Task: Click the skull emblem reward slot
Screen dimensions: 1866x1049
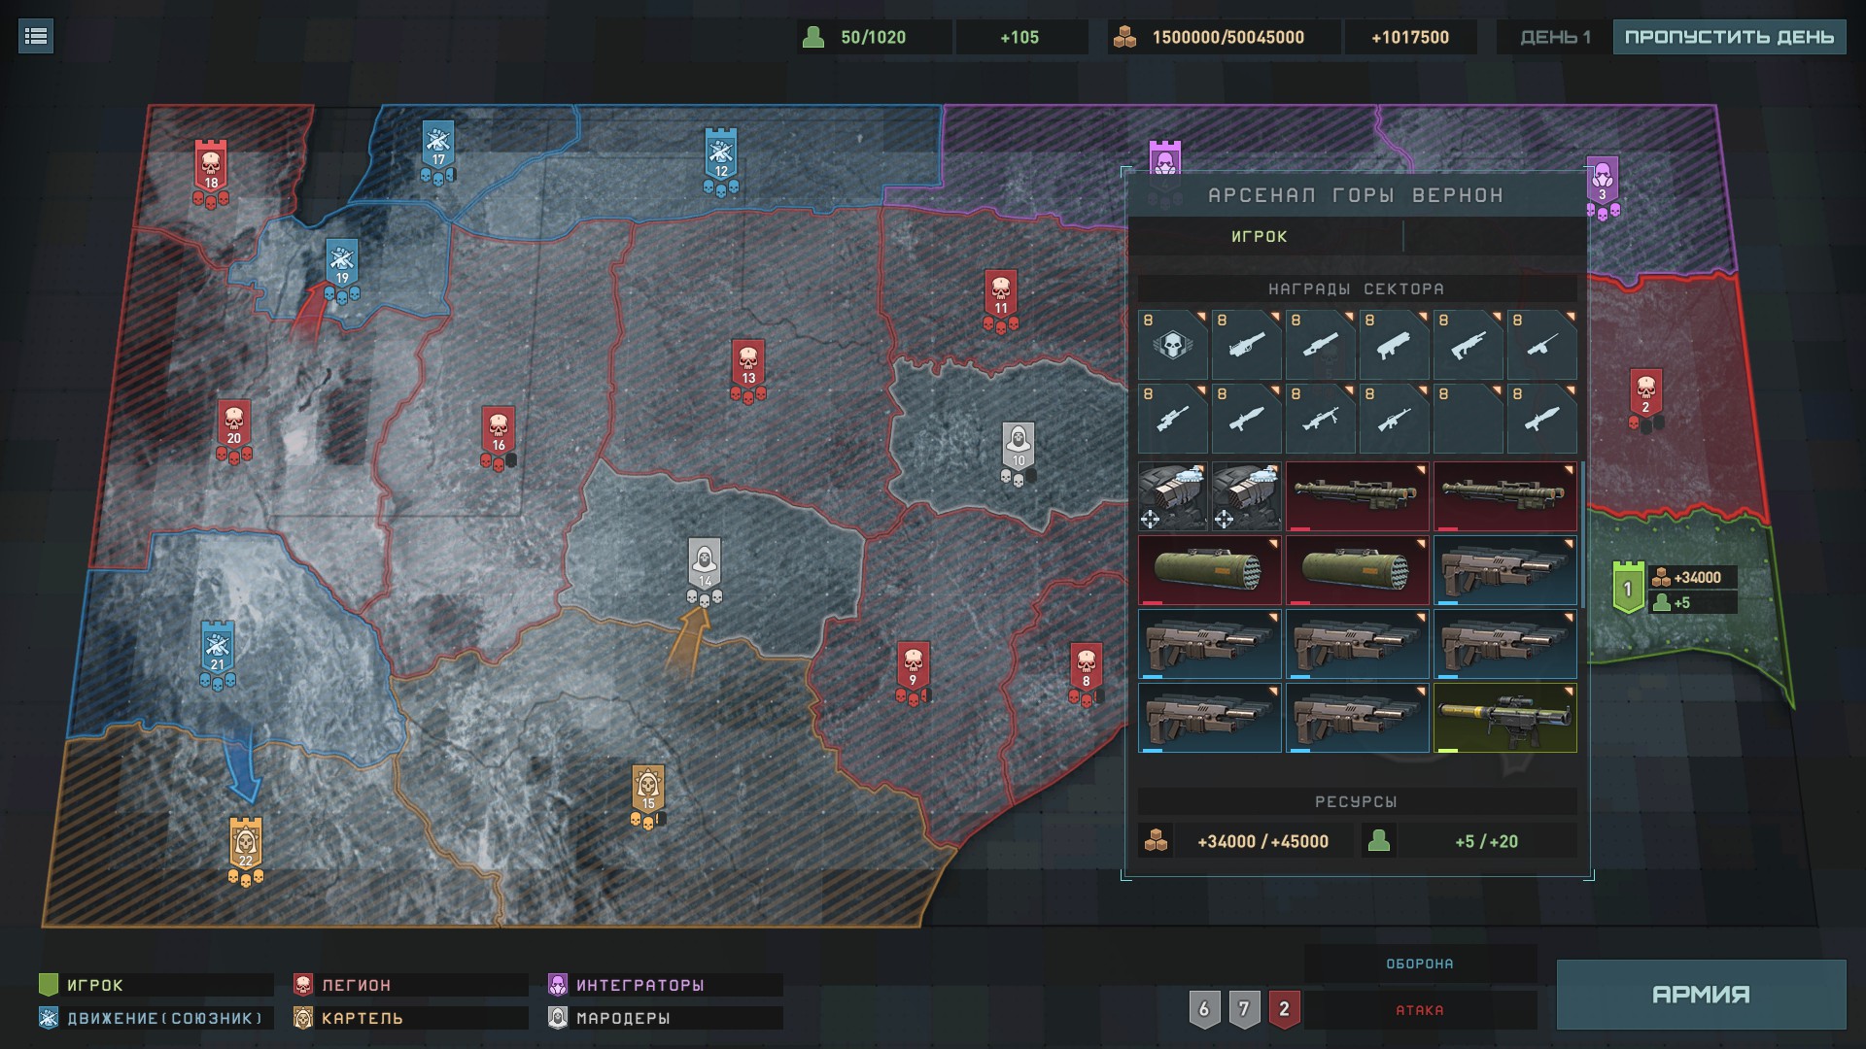Action: coord(1172,345)
